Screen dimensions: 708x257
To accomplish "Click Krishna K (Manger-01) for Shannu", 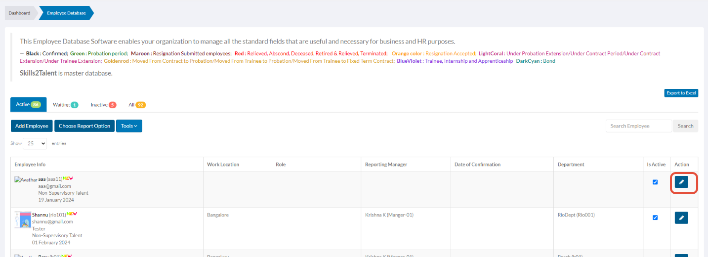I will [x=389, y=215].
